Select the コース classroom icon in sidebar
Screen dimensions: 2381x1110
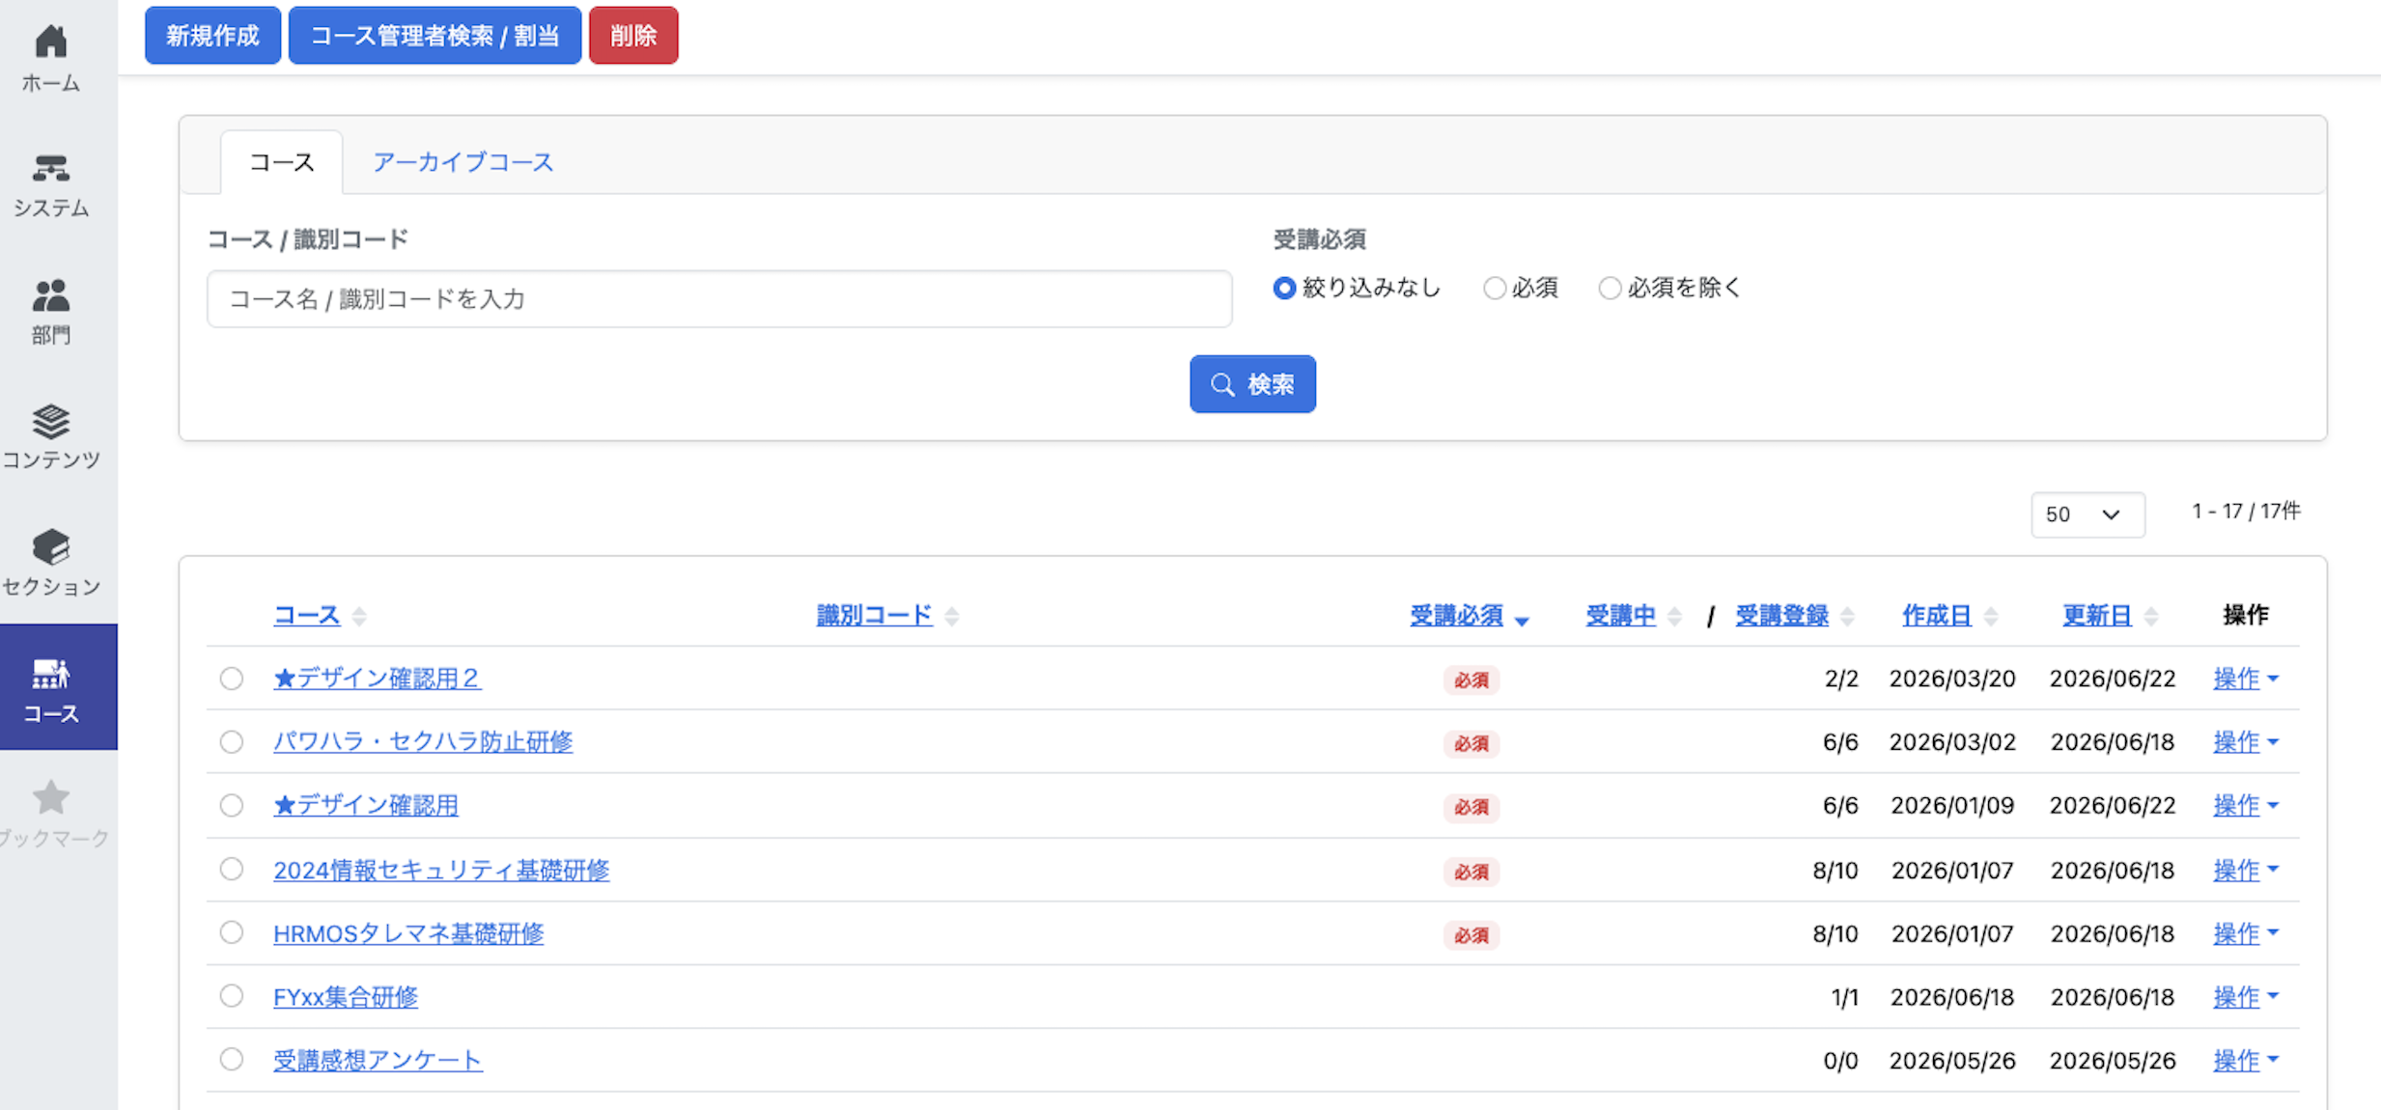click(x=51, y=674)
